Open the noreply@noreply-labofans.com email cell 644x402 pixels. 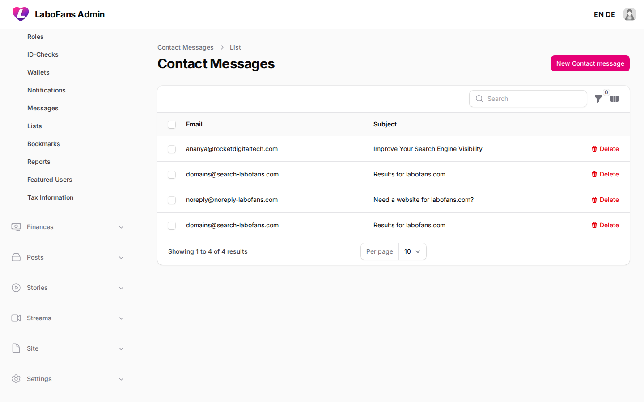click(232, 200)
